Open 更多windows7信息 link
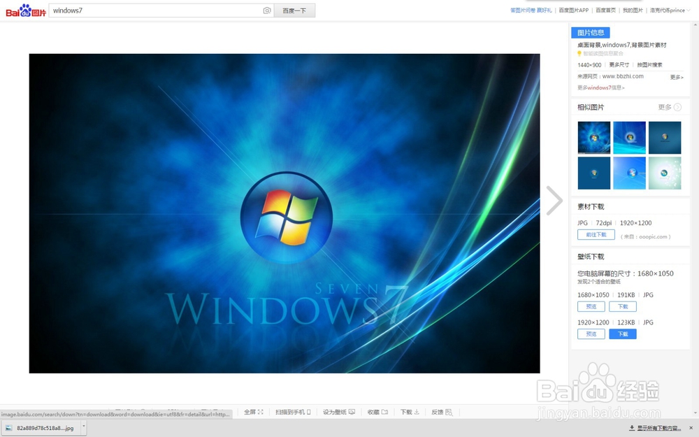 click(x=601, y=88)
